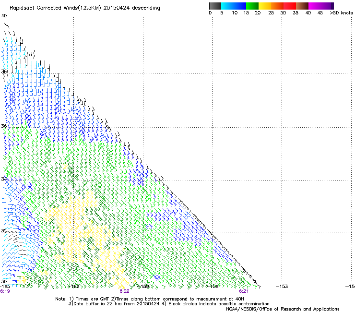Screen dimensions: 355x312
Task: Click the green 15-20 knots legend segment
Action: click(252, 6)
